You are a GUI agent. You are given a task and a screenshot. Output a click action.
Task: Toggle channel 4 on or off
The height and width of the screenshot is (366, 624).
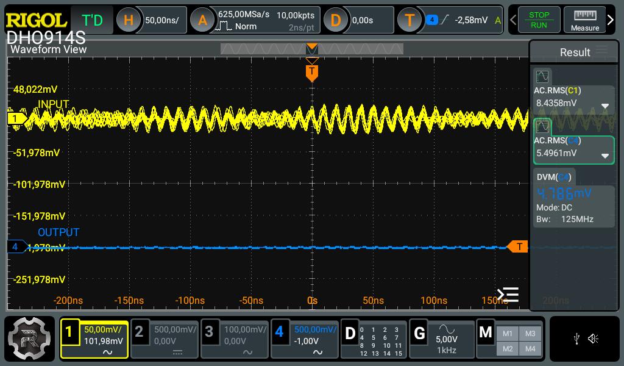pyautogui.click(x=279, y=332)
